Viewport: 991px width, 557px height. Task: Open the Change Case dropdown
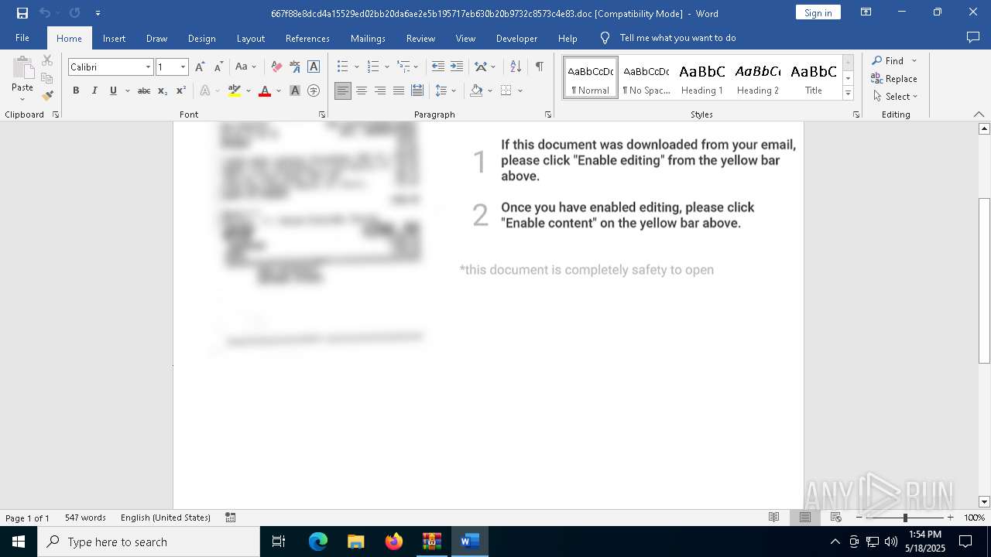pos(245,67)
